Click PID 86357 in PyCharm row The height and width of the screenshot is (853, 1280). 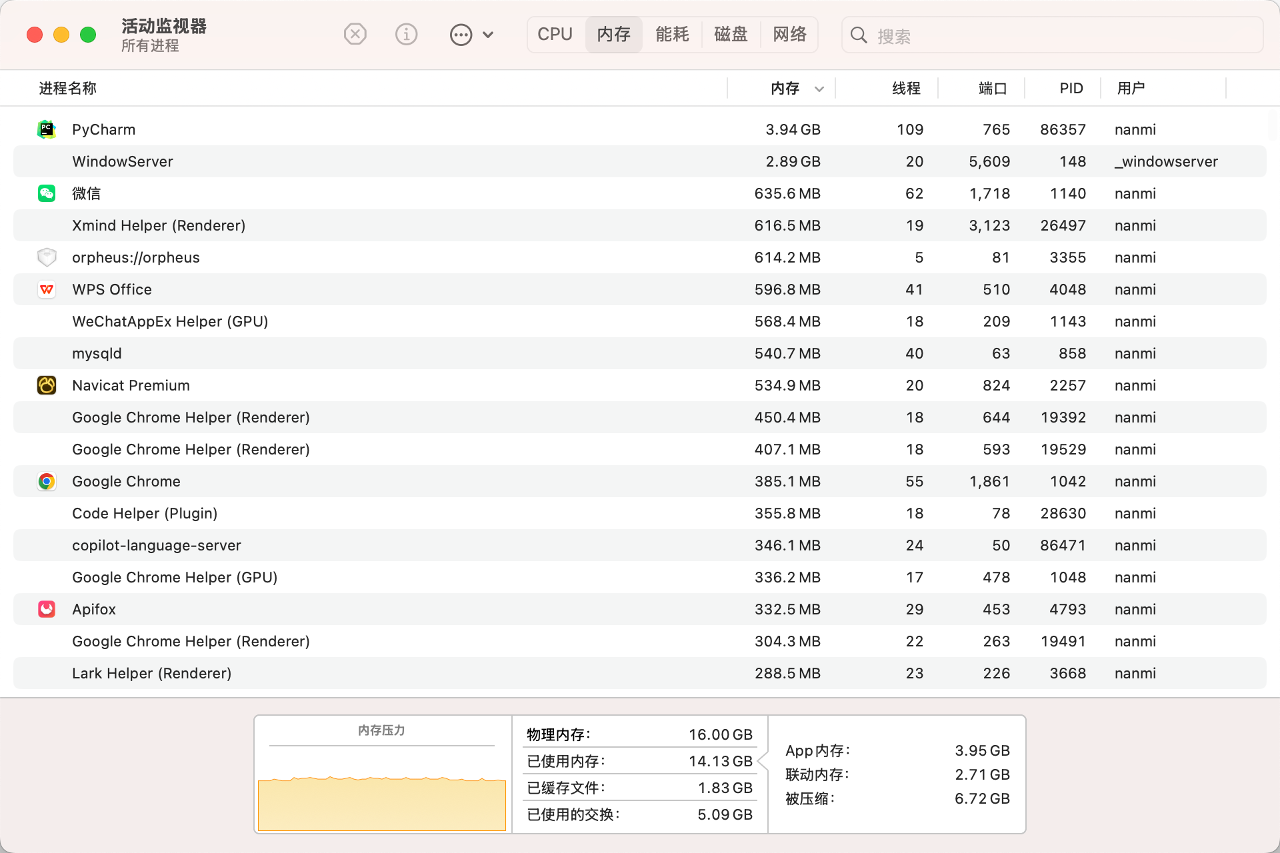pyautogui.click(x=1063, y=129)
